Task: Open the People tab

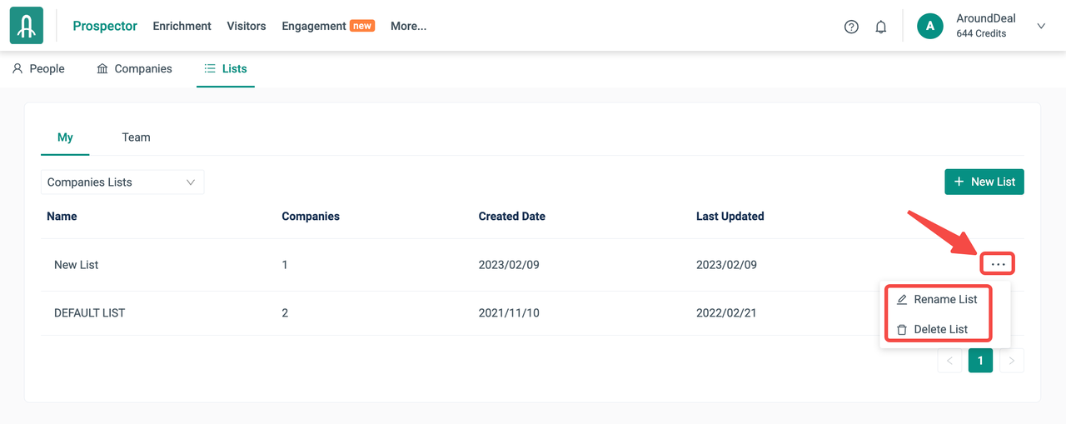Action: 38,69
